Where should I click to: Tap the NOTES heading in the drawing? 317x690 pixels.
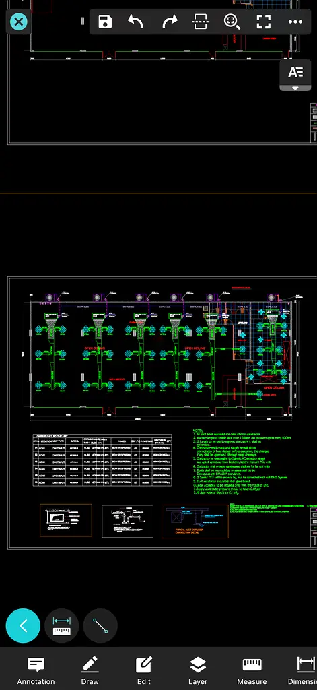coord(198,431)
